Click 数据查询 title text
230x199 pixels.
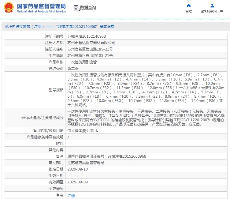tap(88, 8)
